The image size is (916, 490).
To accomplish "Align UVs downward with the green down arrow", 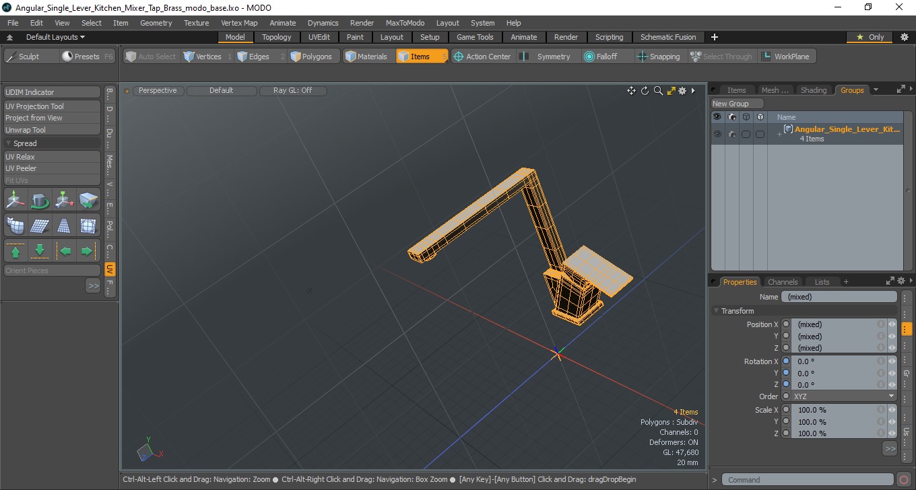I will pyautogui.click(x=40, y=251).
